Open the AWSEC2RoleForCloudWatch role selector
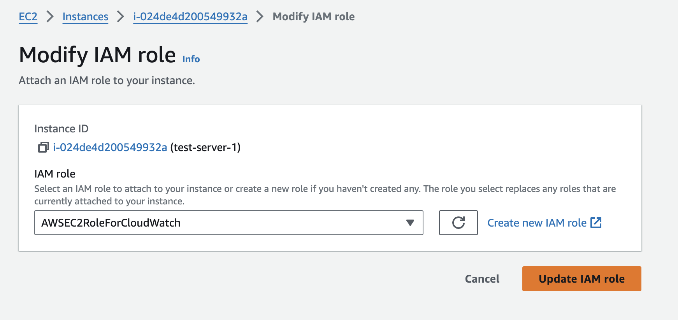The width and height of the screenshot is (678, 320). click(218, 223)
